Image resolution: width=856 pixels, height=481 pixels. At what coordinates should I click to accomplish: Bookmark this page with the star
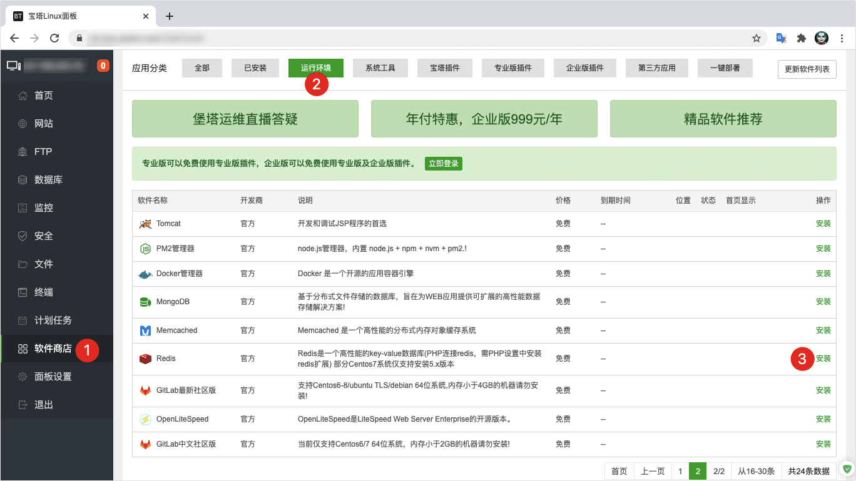tap(757, 38)
